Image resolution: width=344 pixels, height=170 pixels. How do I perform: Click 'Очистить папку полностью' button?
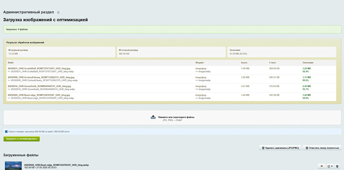tap(322, 148)
